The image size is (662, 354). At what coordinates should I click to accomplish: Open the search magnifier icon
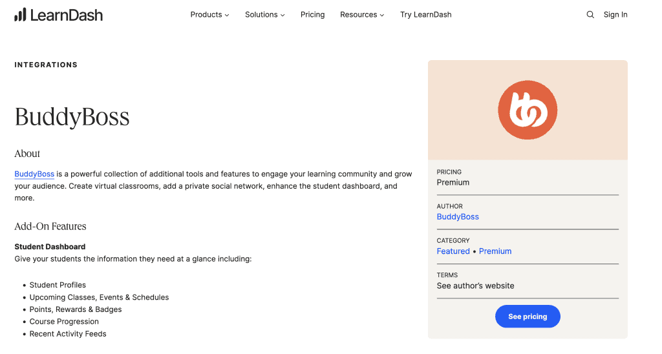[x=590, y=15]
